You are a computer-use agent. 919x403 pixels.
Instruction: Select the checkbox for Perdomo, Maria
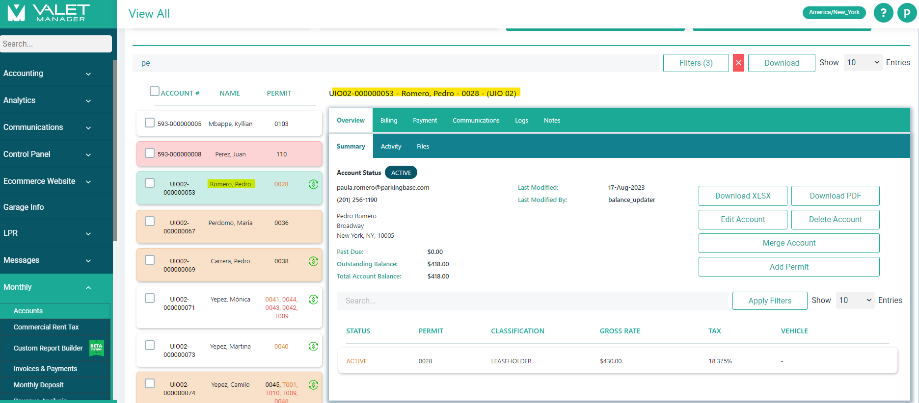tap(150, 222)
